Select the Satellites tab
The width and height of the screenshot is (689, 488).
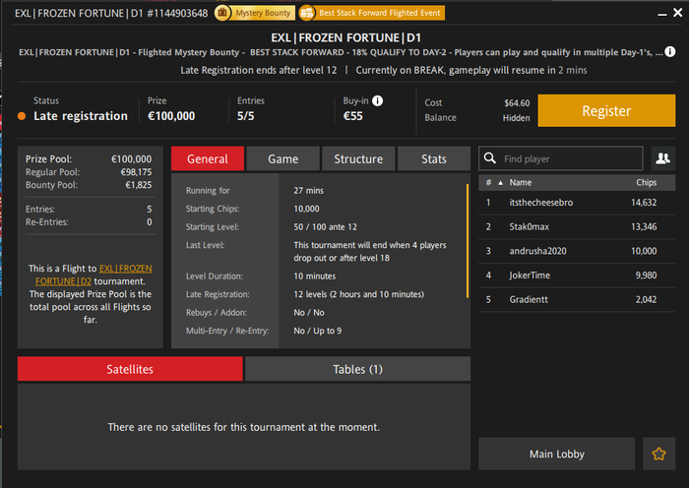(x=130, y=369)
